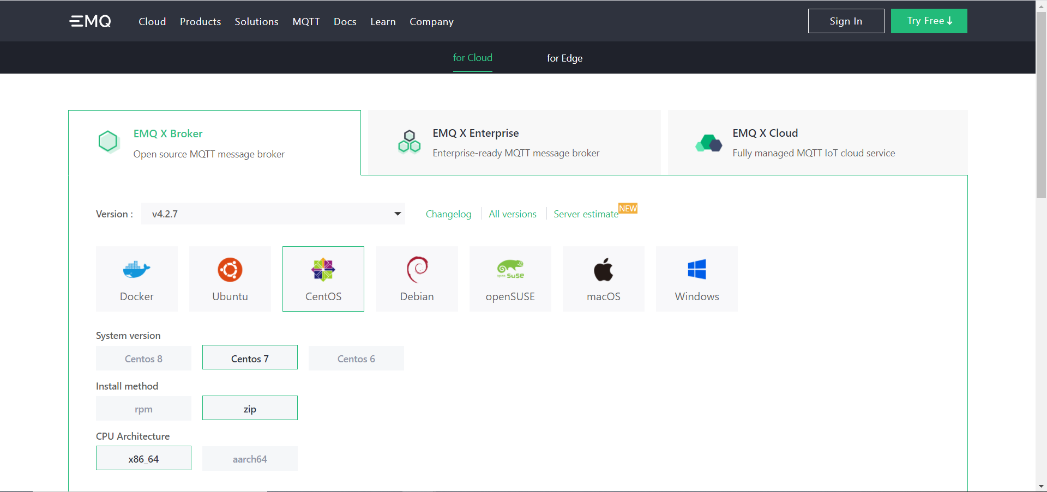The image size is (1047, 492).
Task: Open the Learn nav menu
Action: coord(383,22)
